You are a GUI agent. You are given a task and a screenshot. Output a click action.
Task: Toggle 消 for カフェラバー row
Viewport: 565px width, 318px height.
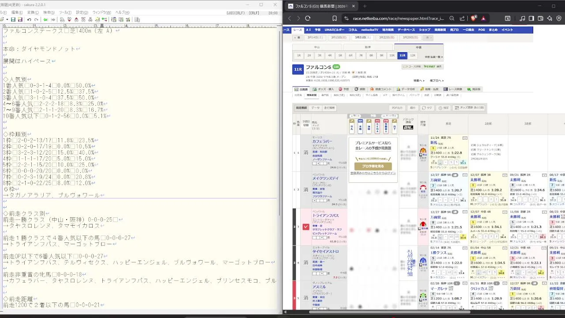pyautogui.click(x=305, y=153)
